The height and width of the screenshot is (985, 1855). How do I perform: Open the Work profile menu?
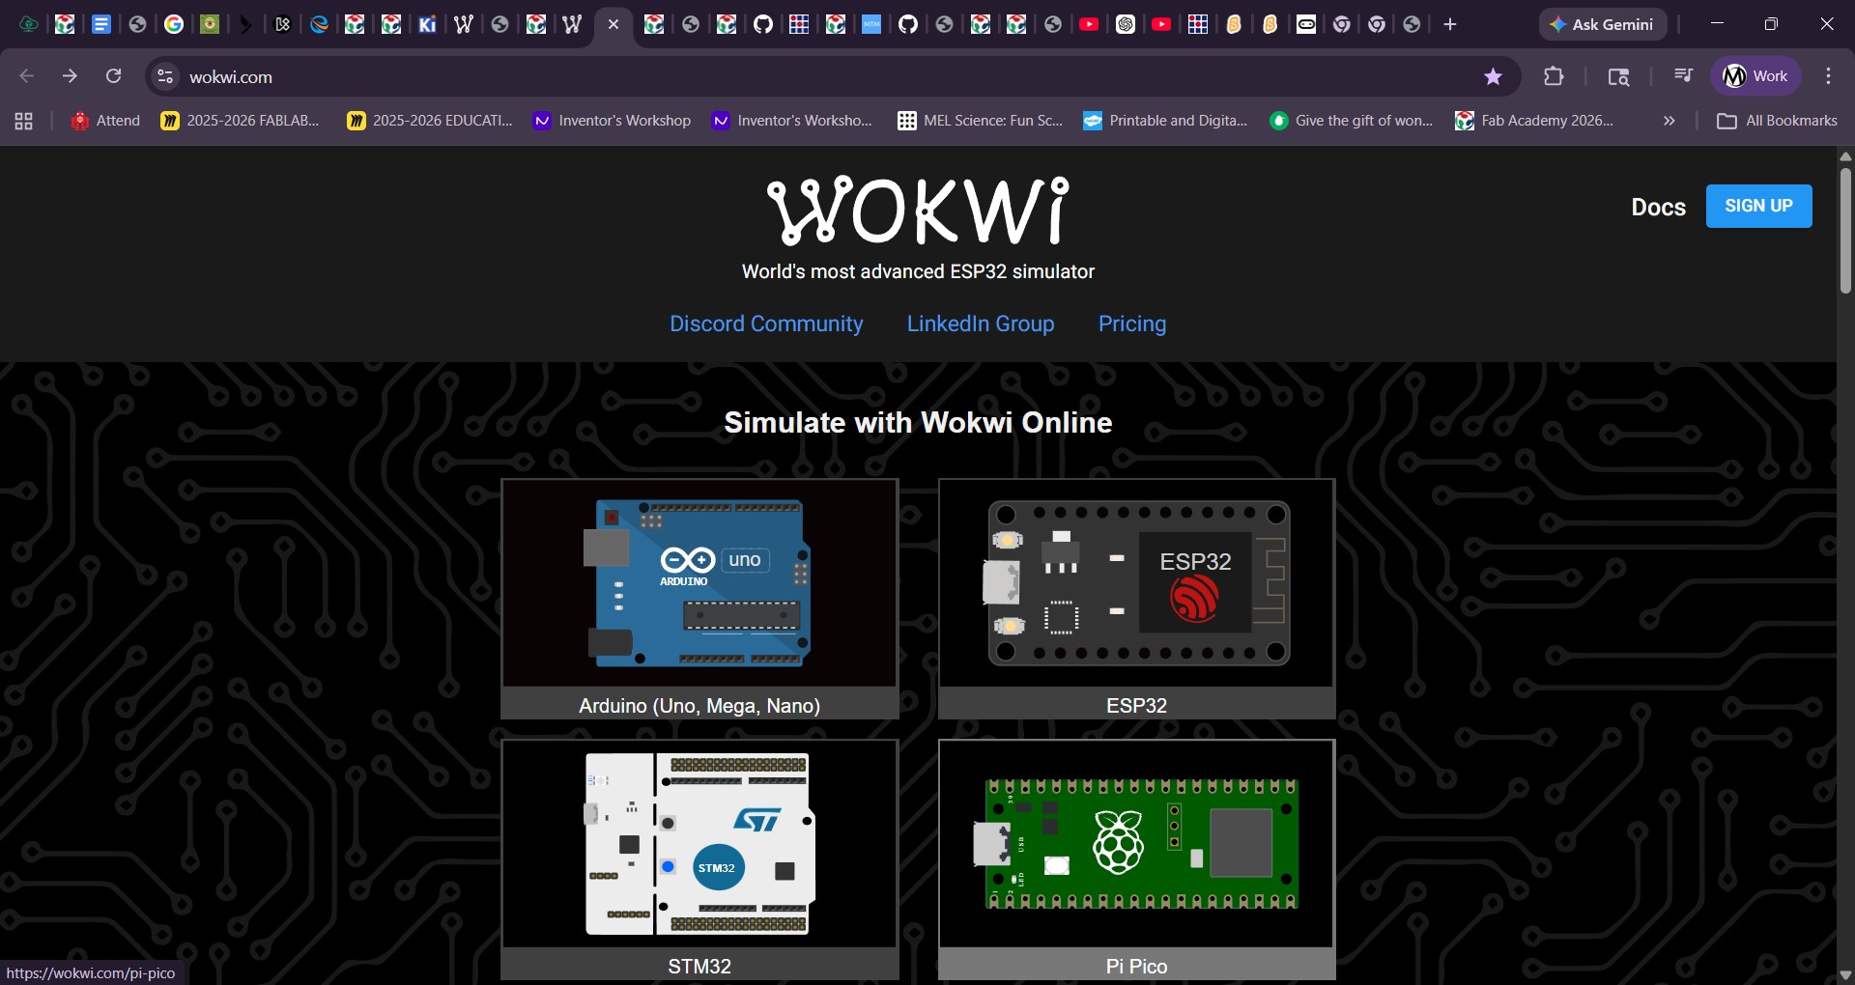(x=1755, y=76)
